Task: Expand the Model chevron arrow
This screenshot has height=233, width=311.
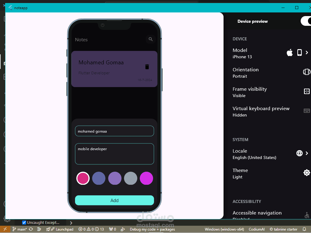Action: point(307,52)
